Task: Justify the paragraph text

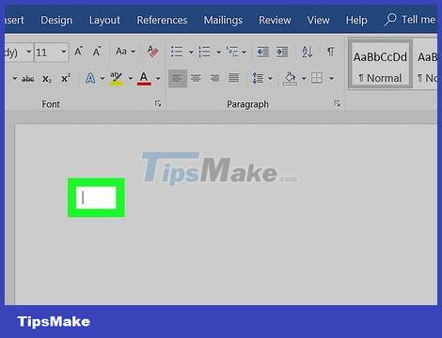Action: click(x=233, y=78)
